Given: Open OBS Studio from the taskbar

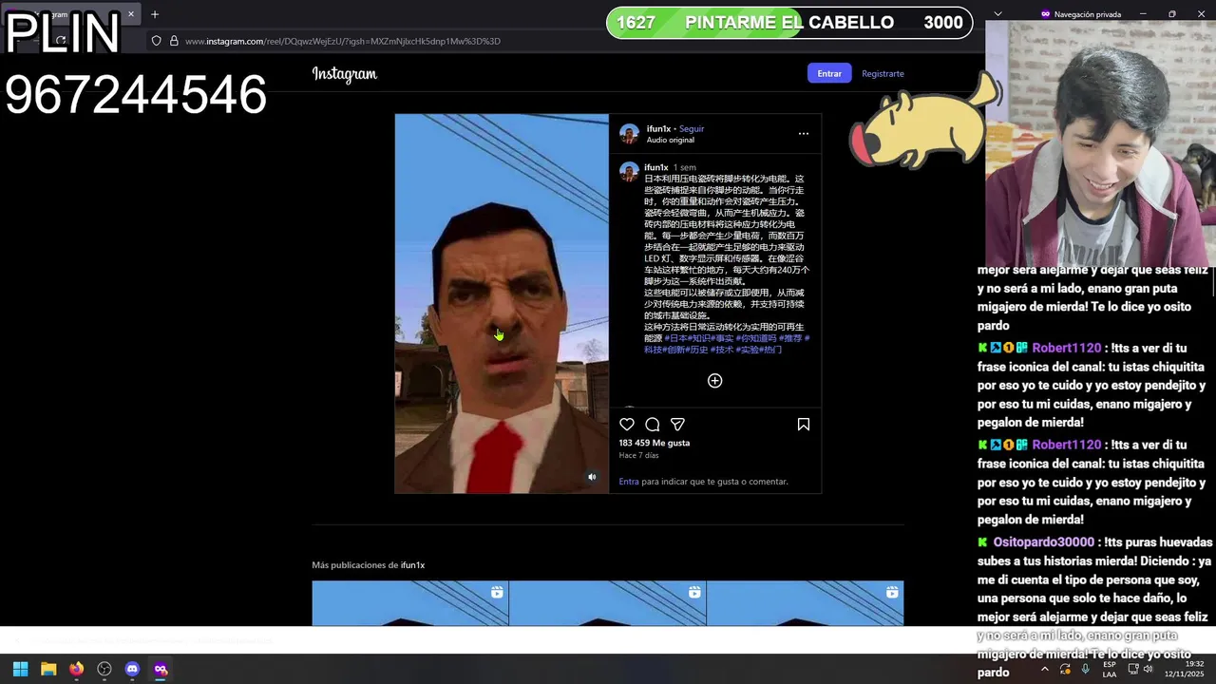Looking at the screenshot, I should point(104,669).
